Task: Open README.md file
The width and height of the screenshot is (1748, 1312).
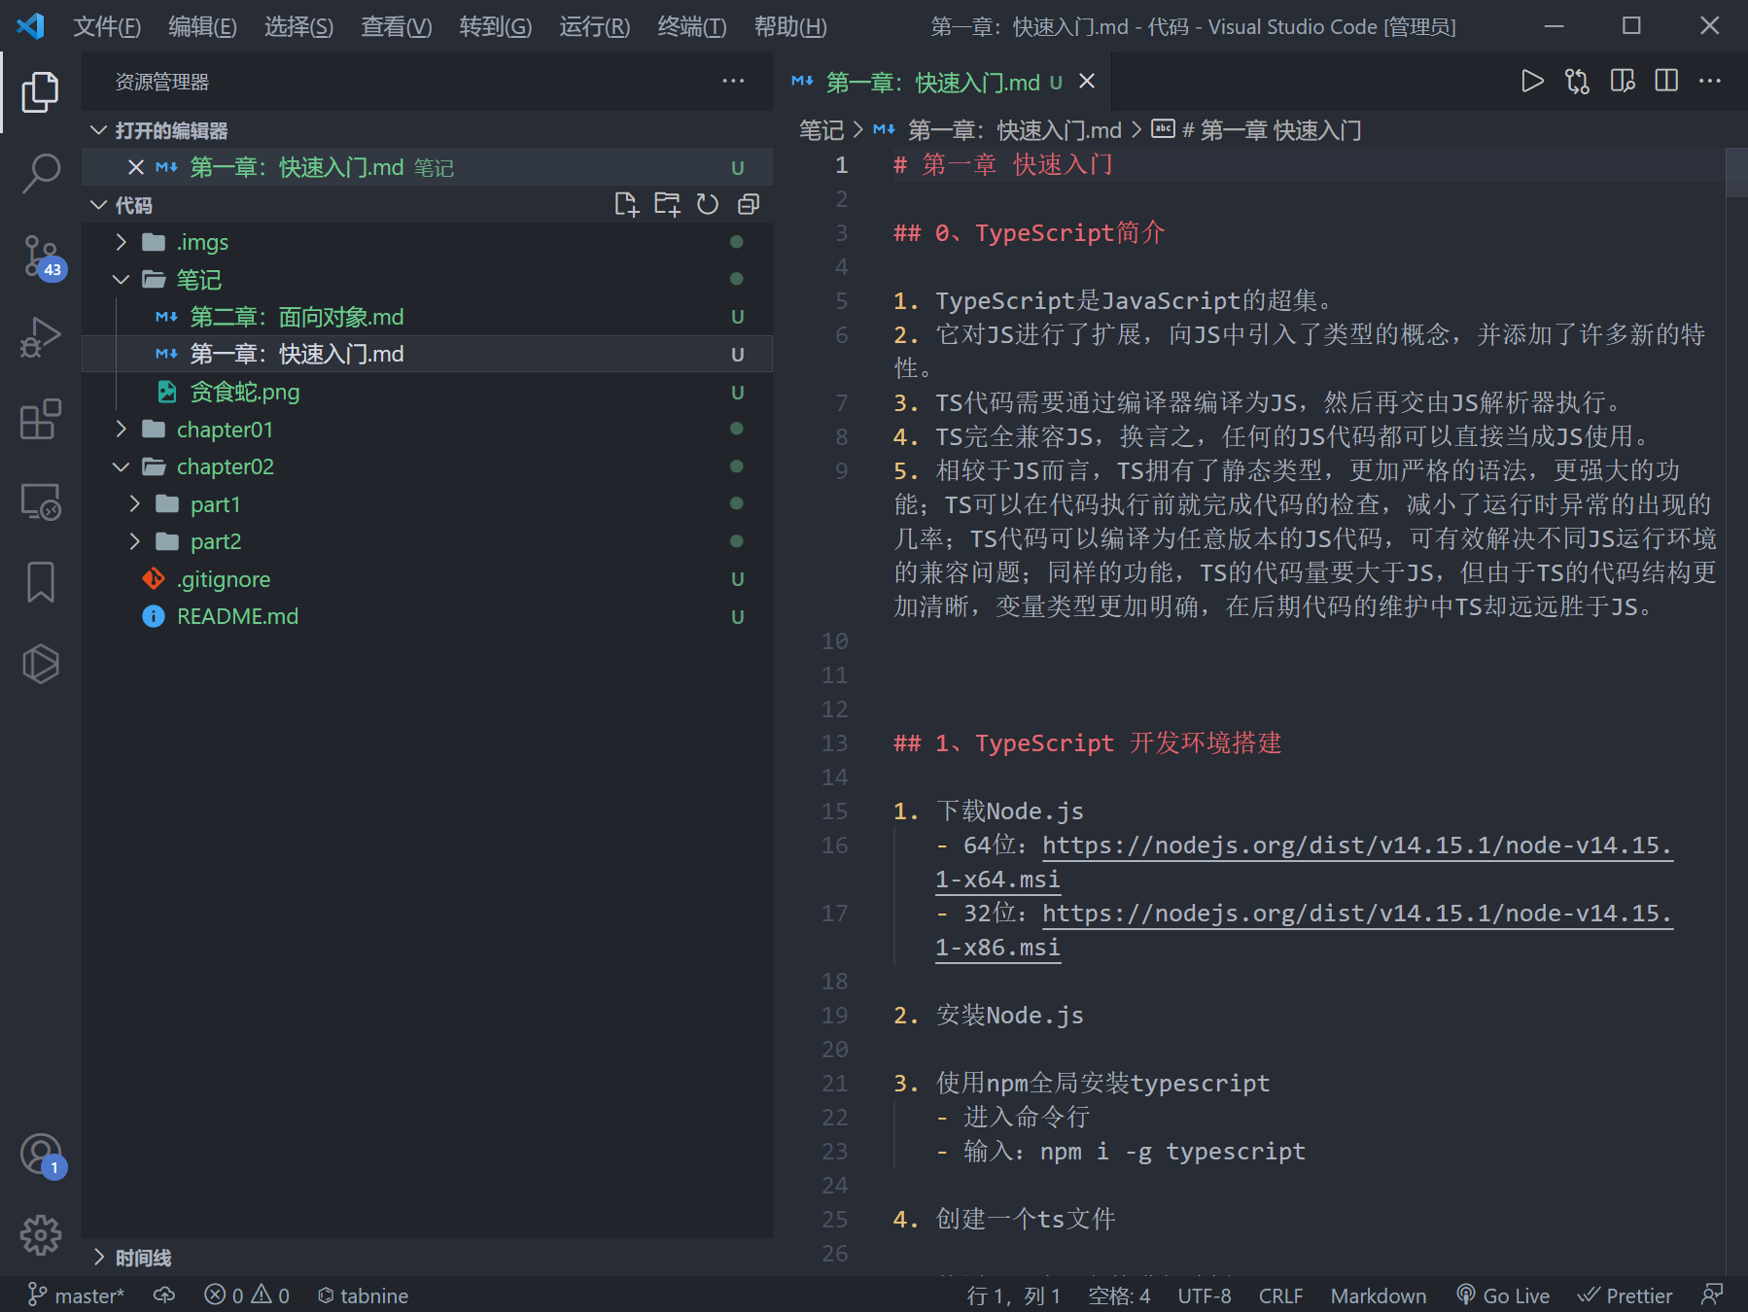Action: coord(428,616)
